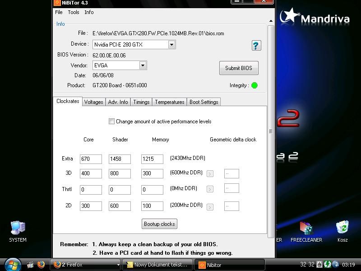The width and height of the screenshot is (361, 271).
Task: Toggle Change amount of active performance levels
Action: (x=111, y=121)
